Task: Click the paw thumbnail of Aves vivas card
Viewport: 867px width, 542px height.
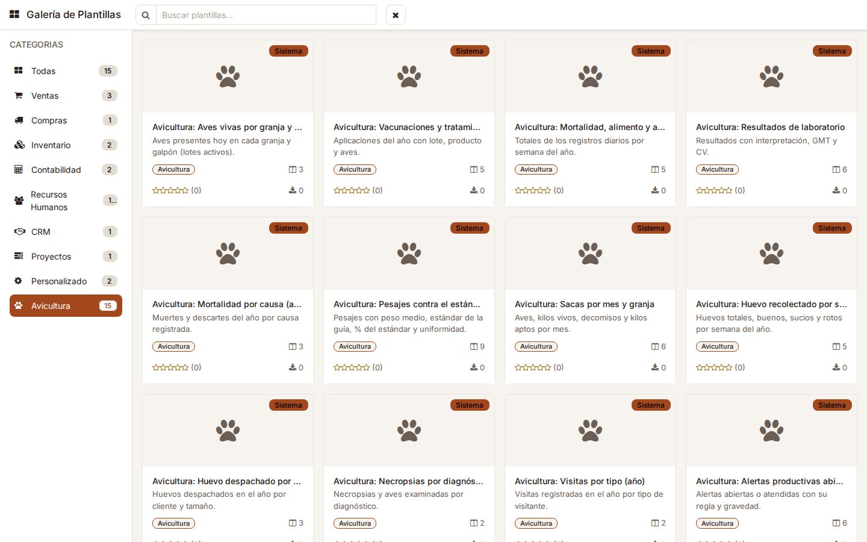Action: [228, 76]
